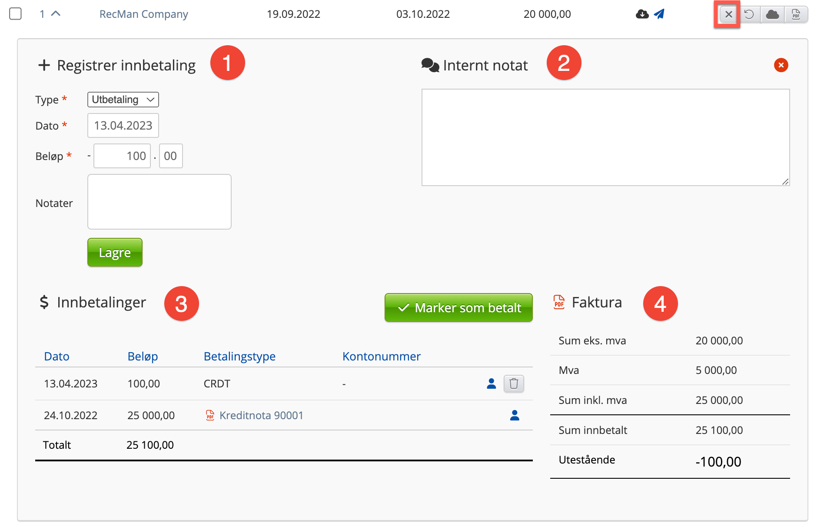Click the black cloud download icon
The width and height of the screenshot is (824, 527).
click(x=642, y=14)
